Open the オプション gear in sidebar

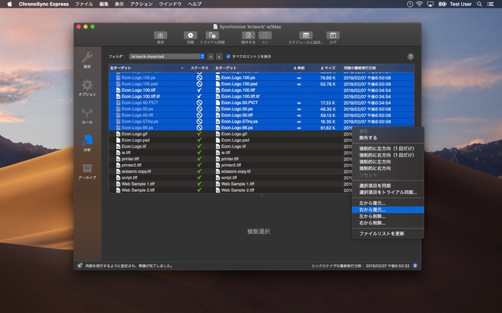[87, 85]
